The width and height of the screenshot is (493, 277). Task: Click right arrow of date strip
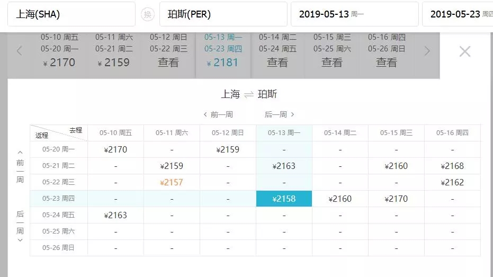pyautogui.click(x=427, y=51)
